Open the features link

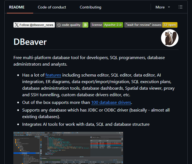pyautogui.click(x=53, y=75)
